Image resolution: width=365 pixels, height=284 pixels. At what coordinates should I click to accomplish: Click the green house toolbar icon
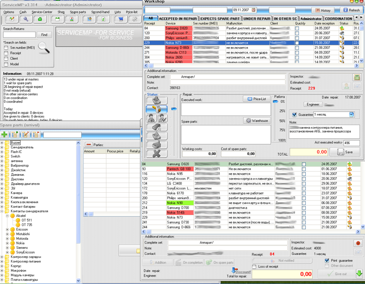click(40, 19)
